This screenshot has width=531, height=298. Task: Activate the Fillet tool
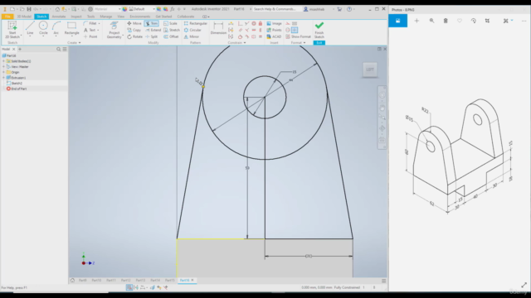point(90,23)
